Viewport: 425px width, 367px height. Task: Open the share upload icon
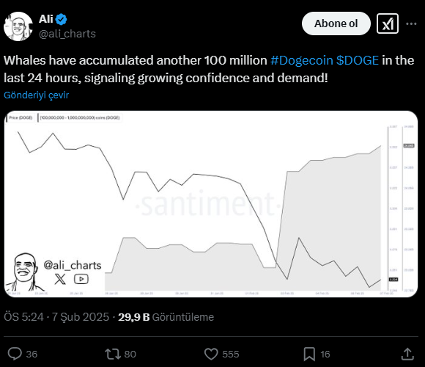[x=407, y=354]
